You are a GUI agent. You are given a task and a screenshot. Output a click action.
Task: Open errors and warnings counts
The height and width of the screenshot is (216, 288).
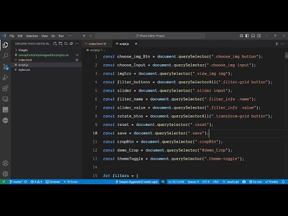(x=36, y=182)
